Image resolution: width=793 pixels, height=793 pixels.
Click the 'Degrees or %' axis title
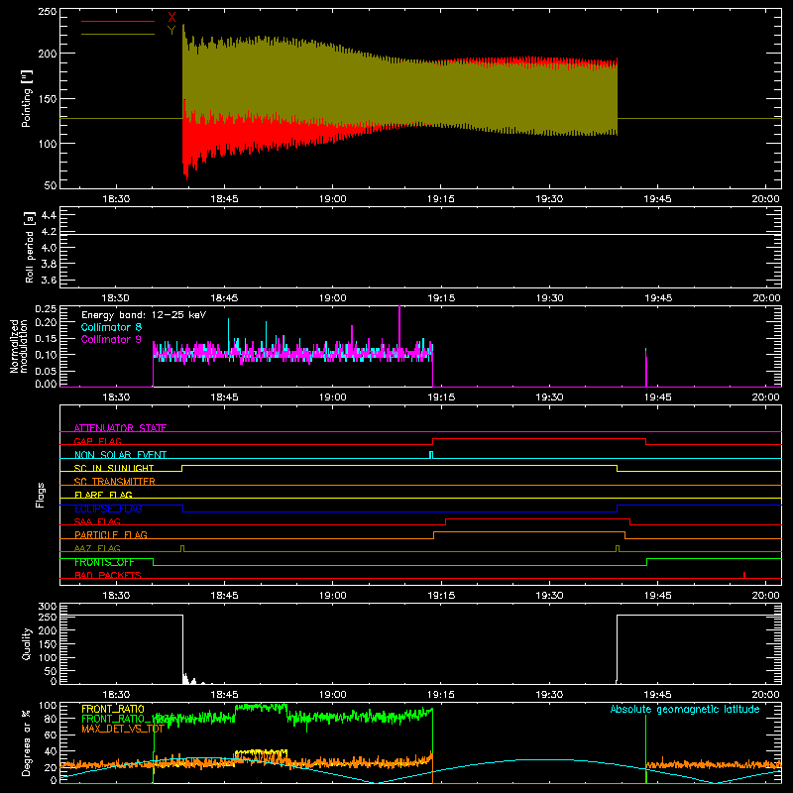pos(27,742)
